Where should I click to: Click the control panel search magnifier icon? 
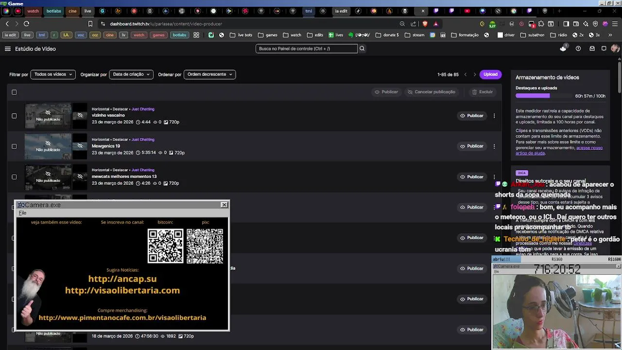point(362,49)
